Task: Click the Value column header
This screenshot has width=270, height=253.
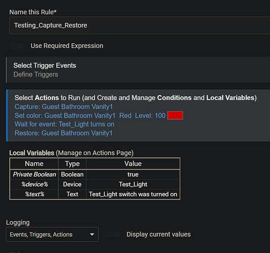Action: coord(133,164)
